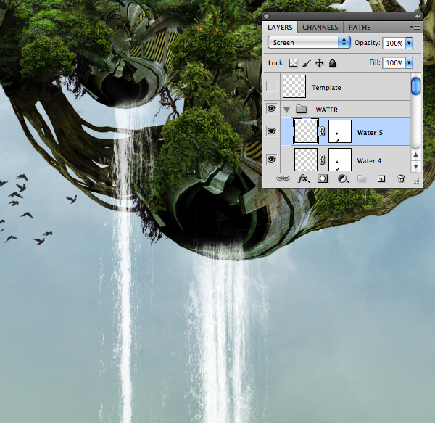The width and height of the screenshot is (435, 423).
Task: Open the Layers panel options menu
Action: point(415,27)
